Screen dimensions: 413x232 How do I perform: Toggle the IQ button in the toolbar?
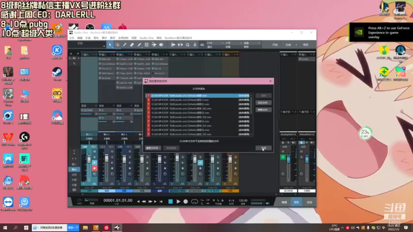click(x=202, y=45)
